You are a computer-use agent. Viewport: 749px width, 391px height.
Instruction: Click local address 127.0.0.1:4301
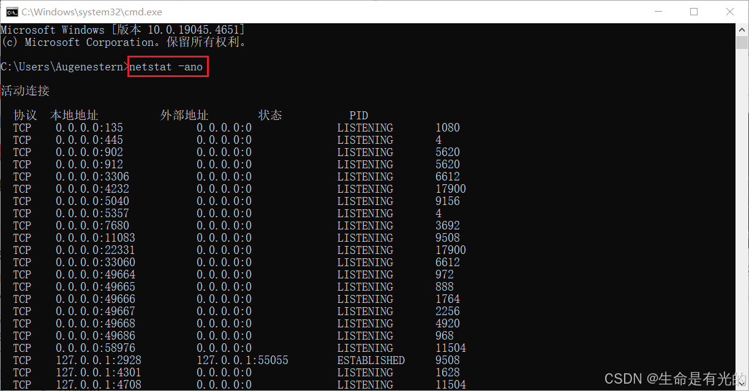point(99,373)
